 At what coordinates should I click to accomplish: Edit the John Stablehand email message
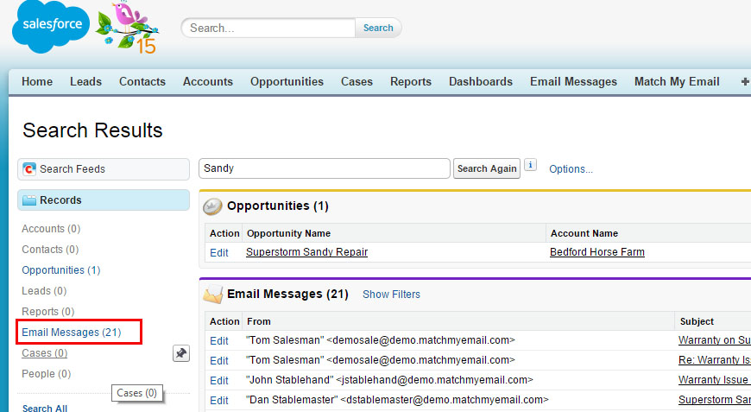click(219, 380)
